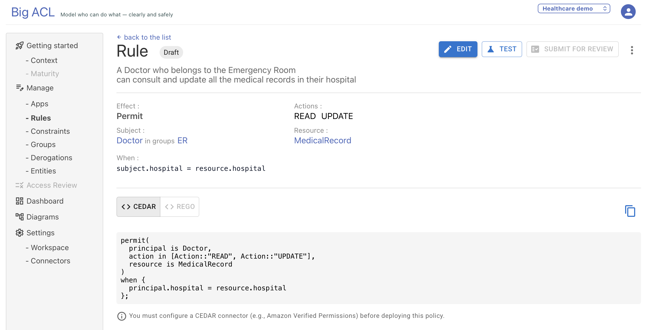Select Groups in the Manage section

coord(43,144)
